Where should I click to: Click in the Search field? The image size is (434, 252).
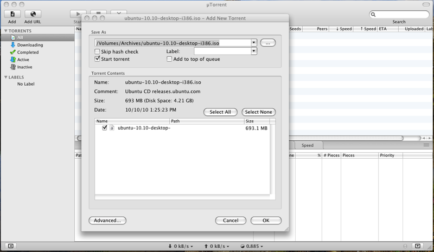tap(399, 15)
